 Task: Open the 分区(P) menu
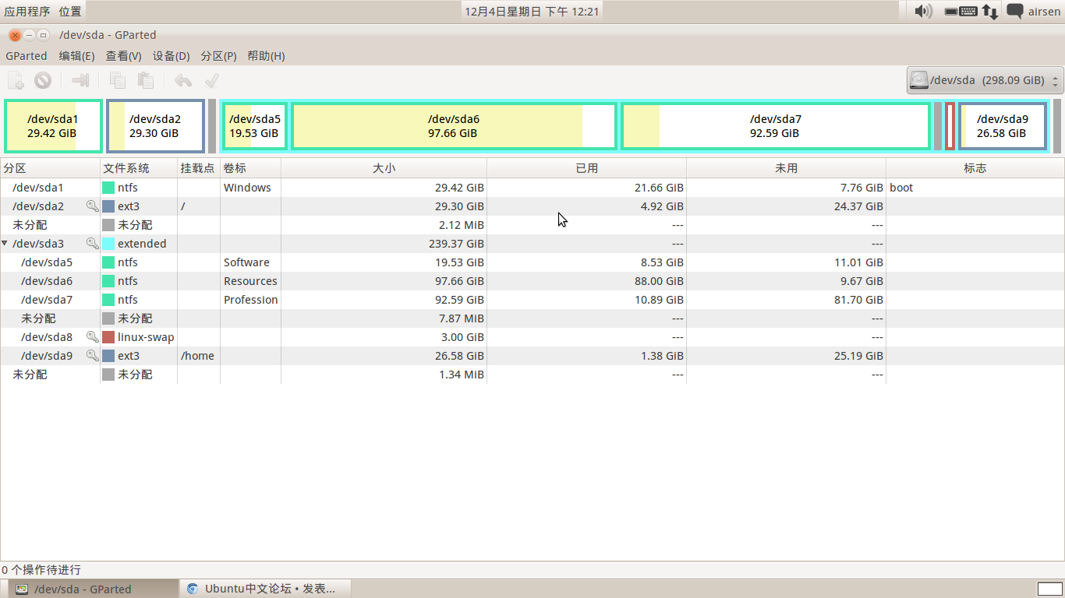point(219,56)
